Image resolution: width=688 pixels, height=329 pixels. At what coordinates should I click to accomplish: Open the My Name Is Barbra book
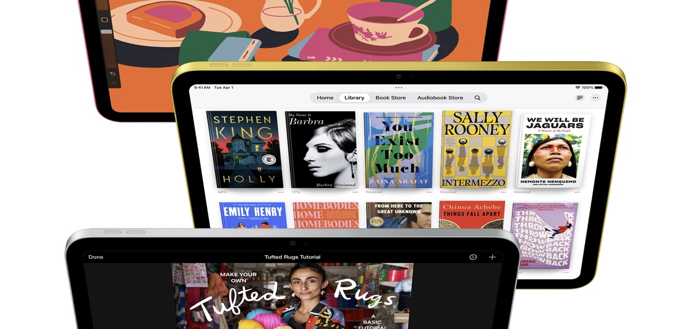(322, 150)
